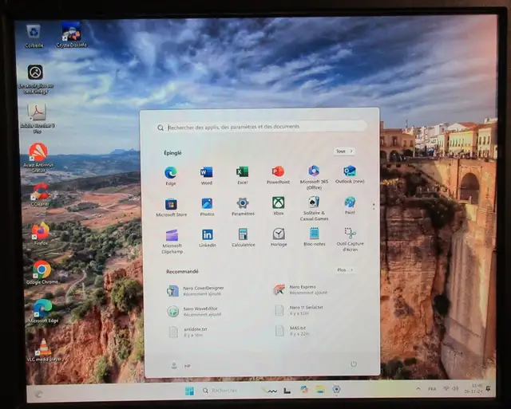The image size is (511, 409).
Task: Launch Outil Capture d'écran
Action: pos(350,239)
